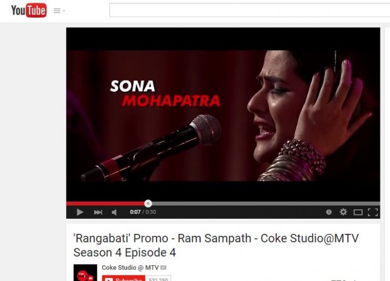Click the progress bar scrubber handle
The width and height of the screenshot is (390, 281).
[148, 204]
